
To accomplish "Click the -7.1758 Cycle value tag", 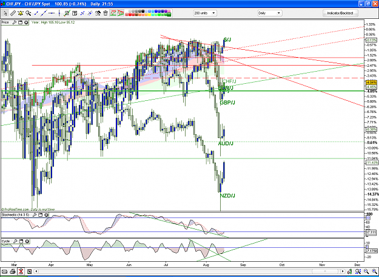I will pos(372,251).
